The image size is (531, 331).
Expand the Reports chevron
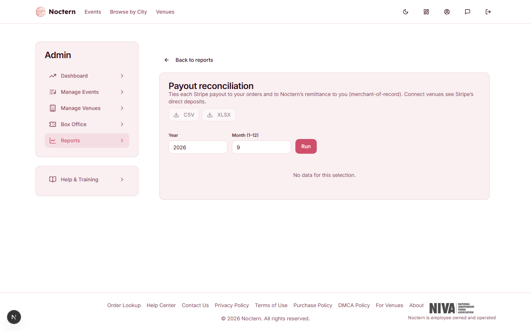click(x=122, y=140)
